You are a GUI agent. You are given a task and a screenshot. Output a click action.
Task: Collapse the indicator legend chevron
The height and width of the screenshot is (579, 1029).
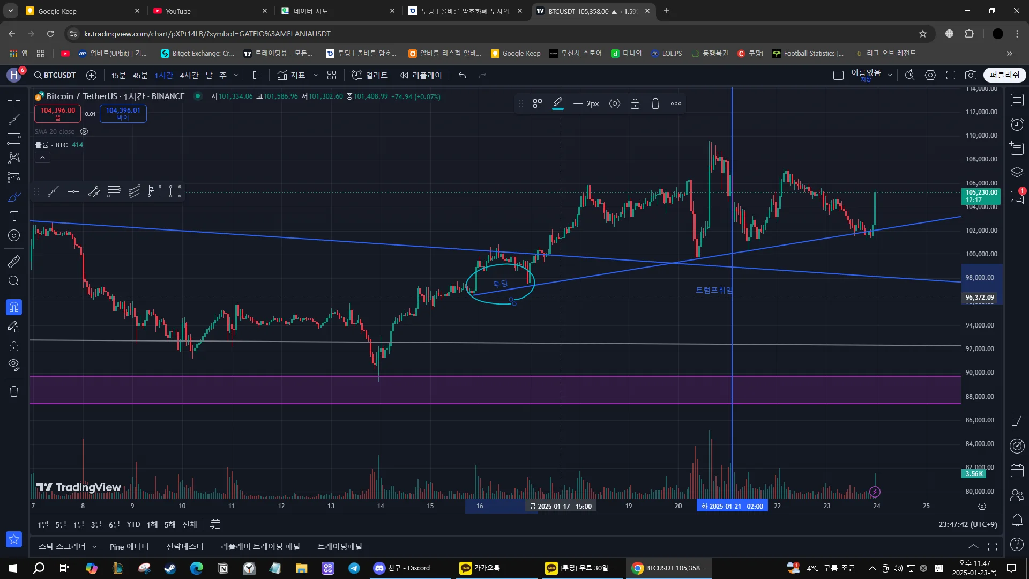[42, 157]
